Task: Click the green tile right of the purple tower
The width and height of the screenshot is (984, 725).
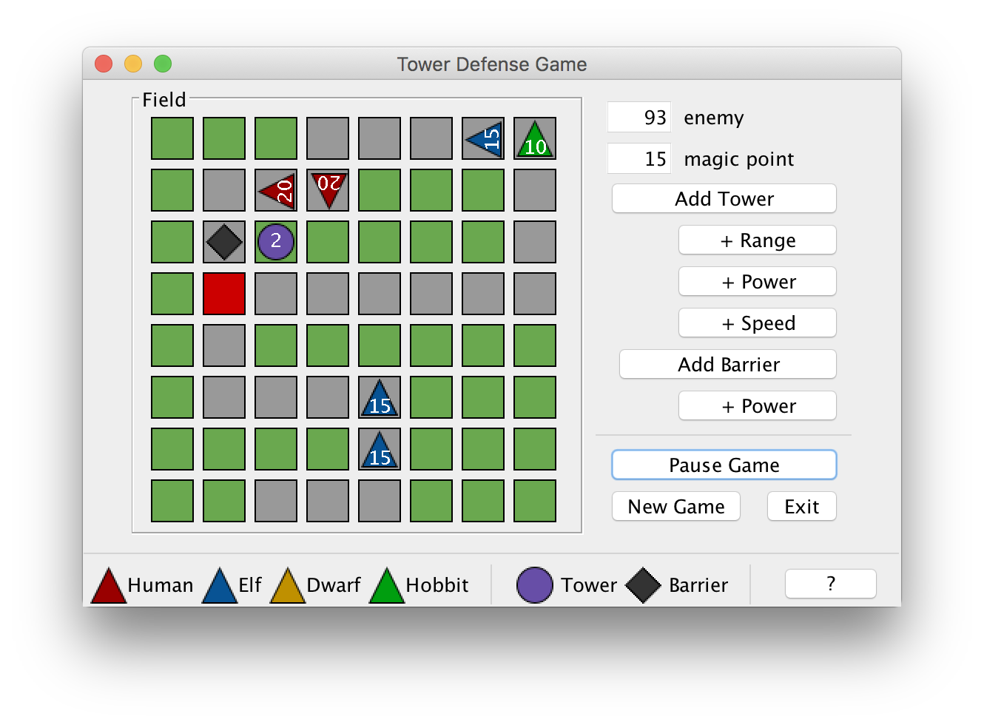Action: [x=328, y=242]
